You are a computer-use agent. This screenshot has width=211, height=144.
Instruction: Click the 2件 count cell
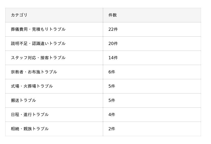[112, 129]
